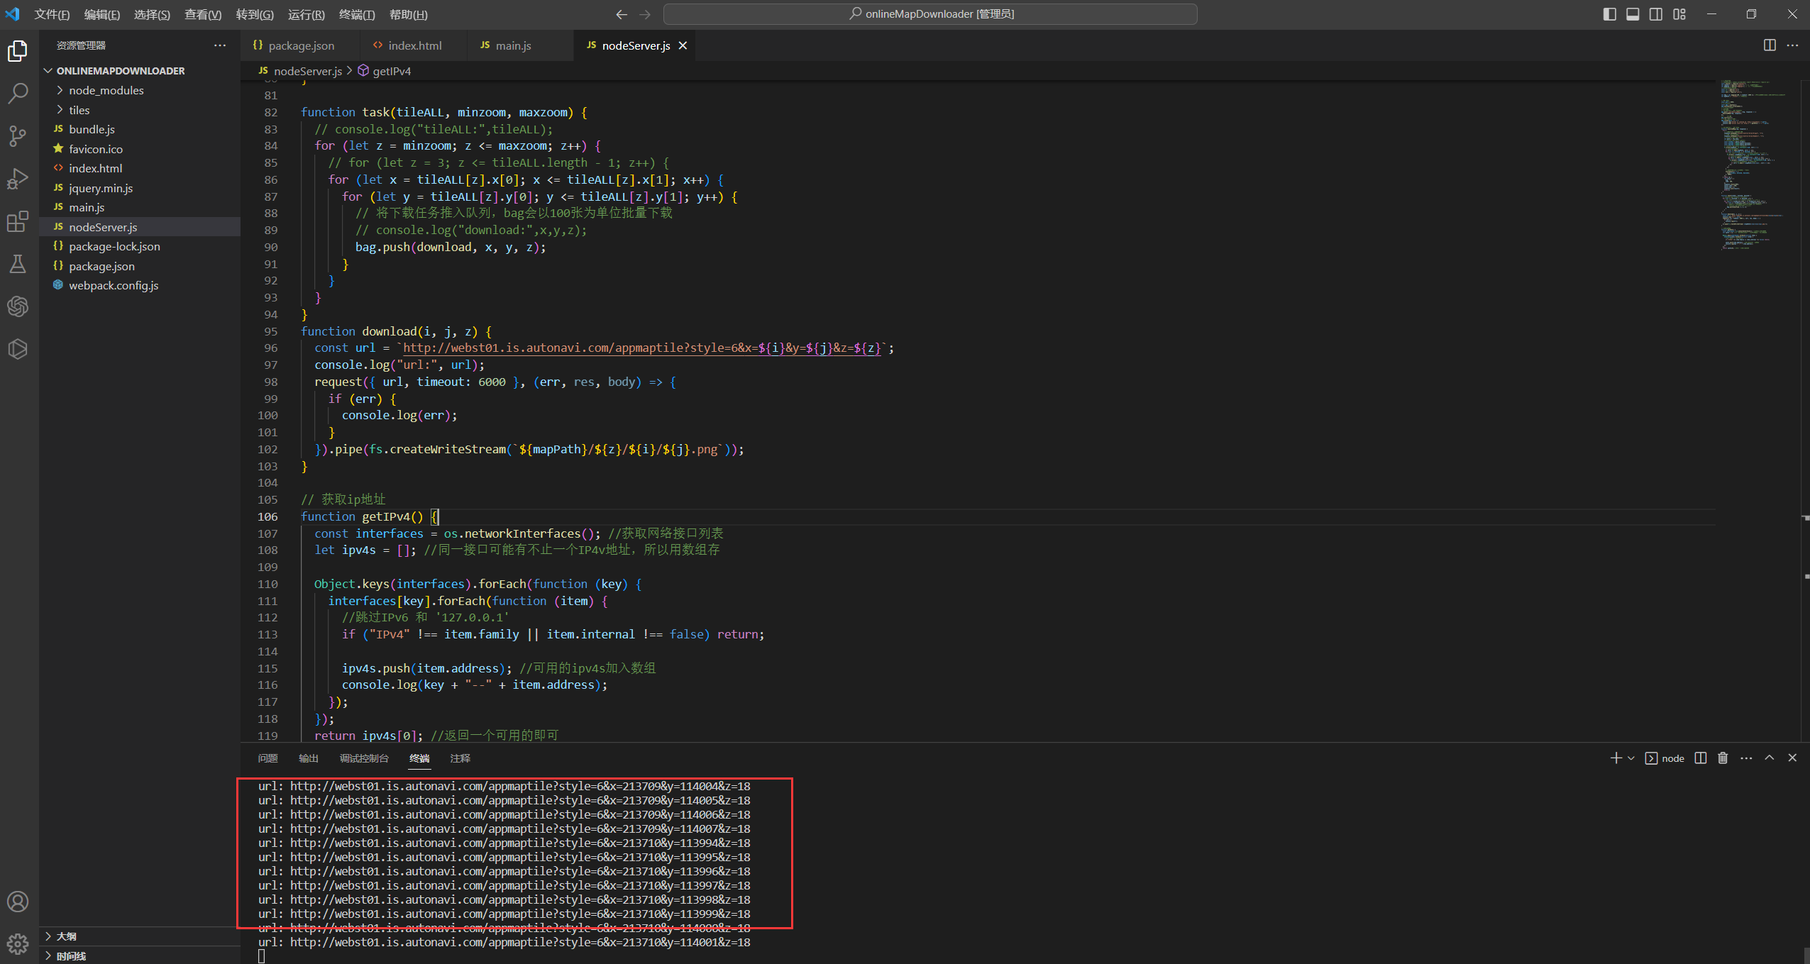Go forward using the navigation arrow

pos(645,14)
